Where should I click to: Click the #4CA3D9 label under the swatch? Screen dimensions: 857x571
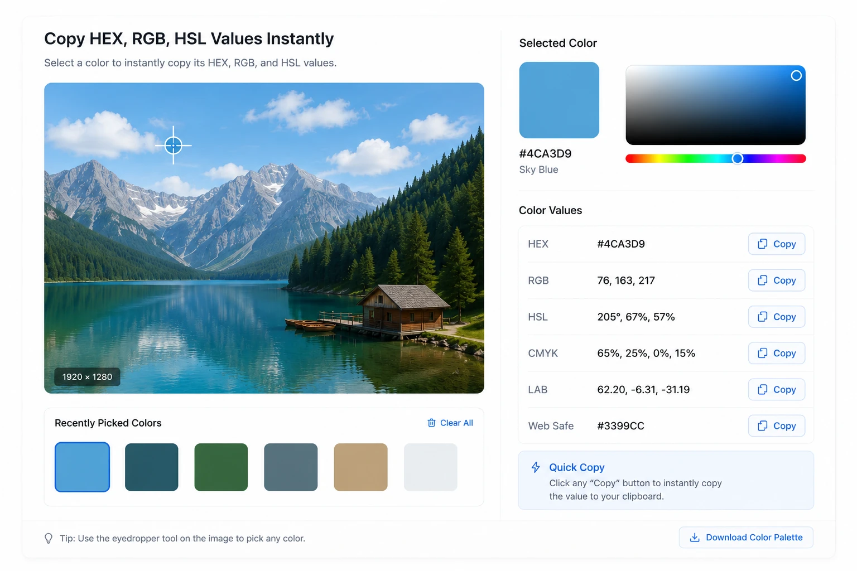[x=545, y=153]
